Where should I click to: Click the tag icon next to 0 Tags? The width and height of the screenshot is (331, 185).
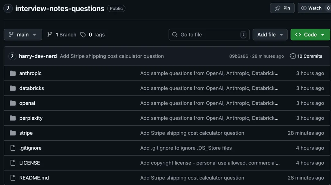83,35
